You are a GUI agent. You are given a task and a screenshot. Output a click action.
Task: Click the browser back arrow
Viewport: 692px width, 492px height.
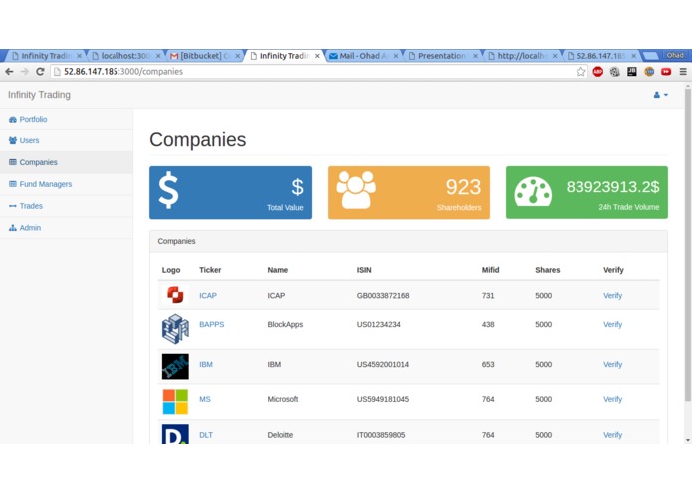coord(9,71)
